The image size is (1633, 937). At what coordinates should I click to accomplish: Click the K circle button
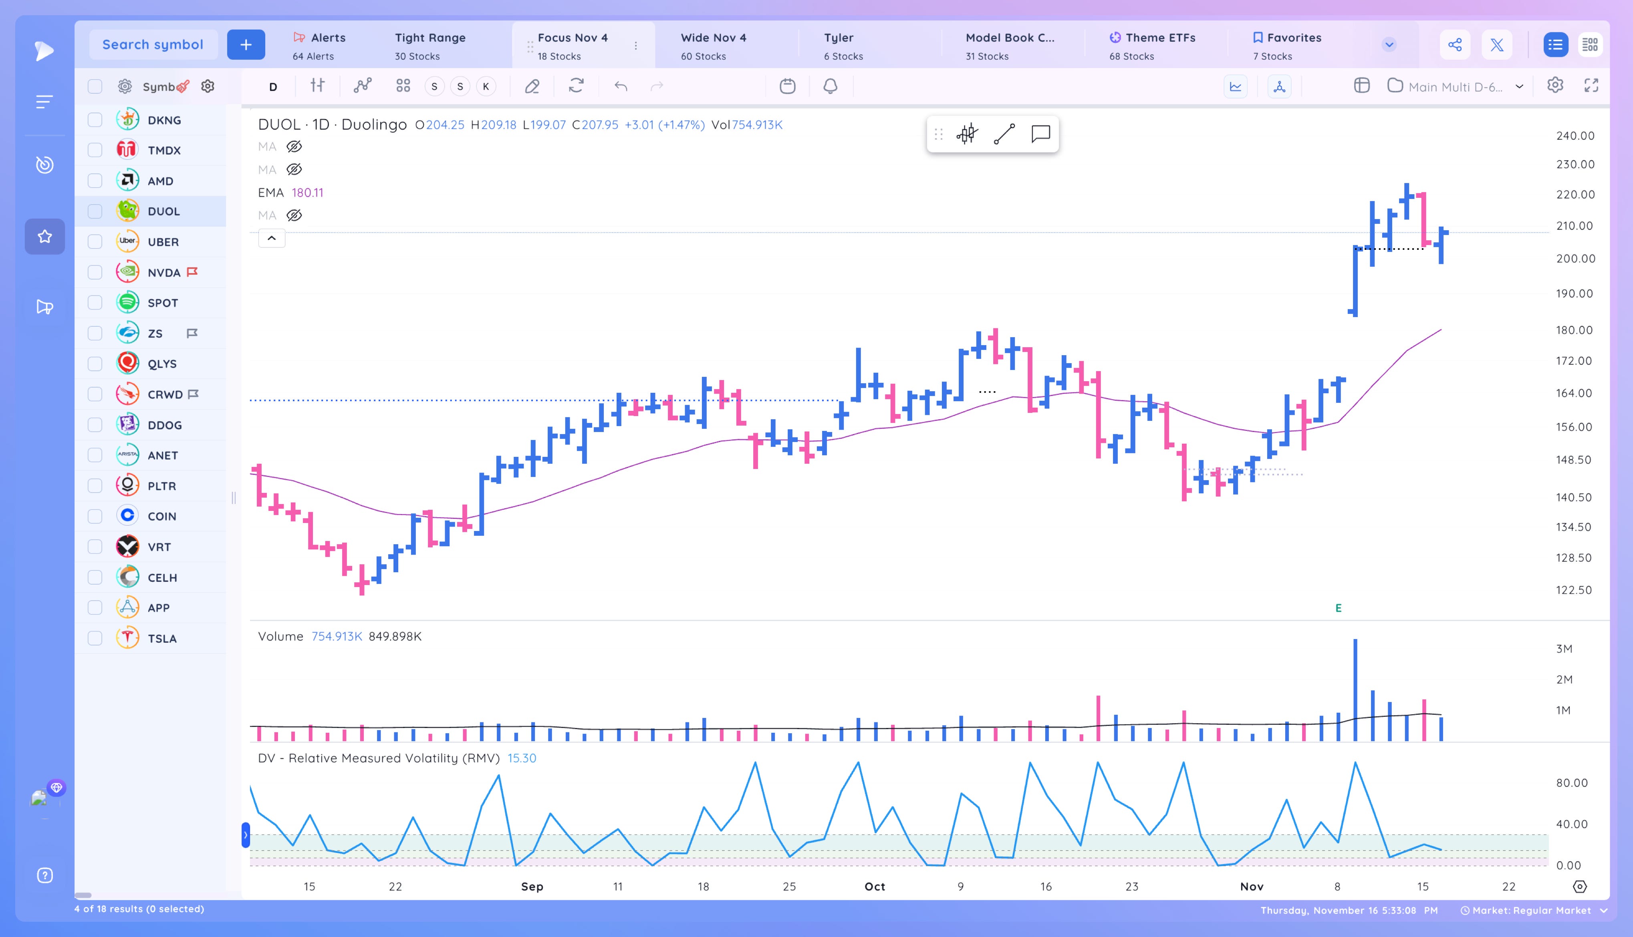tap(486, 86)
